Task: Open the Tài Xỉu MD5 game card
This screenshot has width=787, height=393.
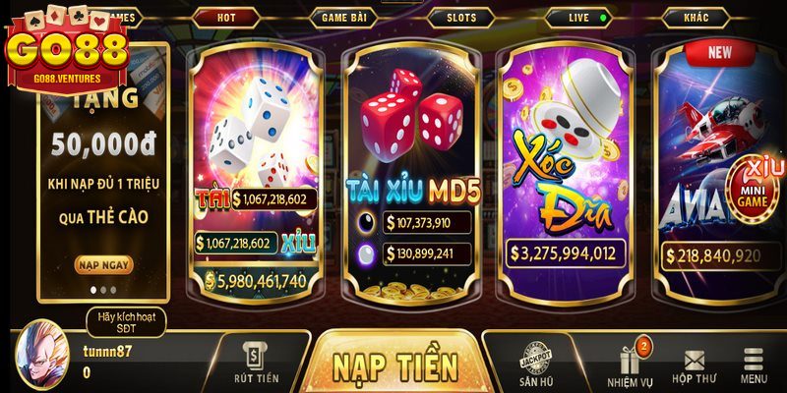Action: tap(411, 173)
